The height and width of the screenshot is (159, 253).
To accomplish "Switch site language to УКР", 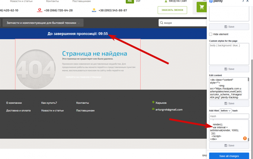I will pyautogui.click(x=138, y=1).
